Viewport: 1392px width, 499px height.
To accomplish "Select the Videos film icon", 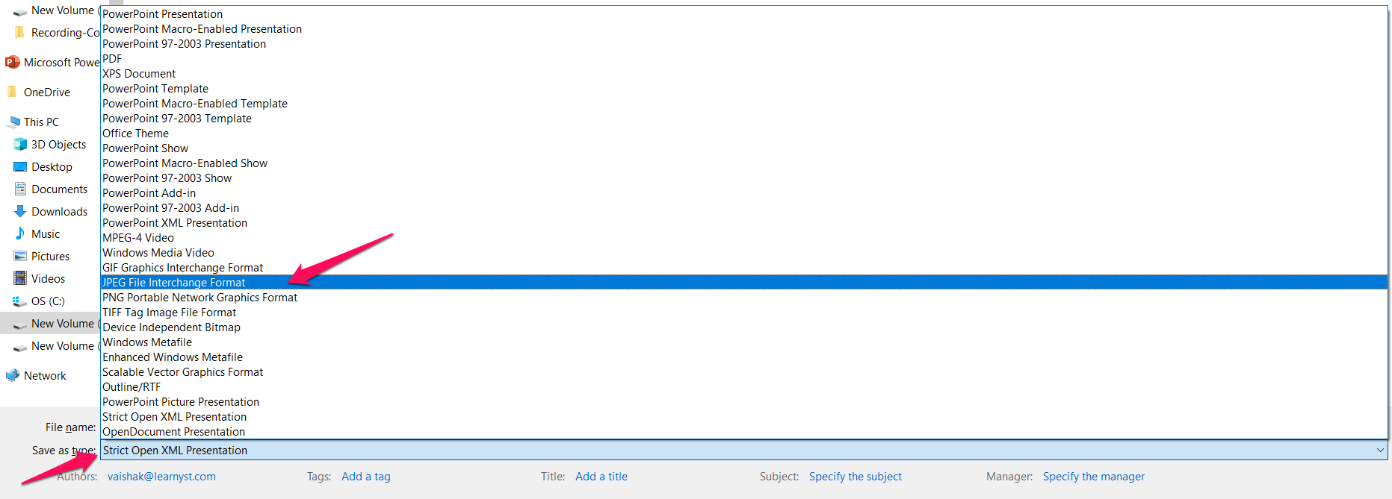I will tap(20, 278).
